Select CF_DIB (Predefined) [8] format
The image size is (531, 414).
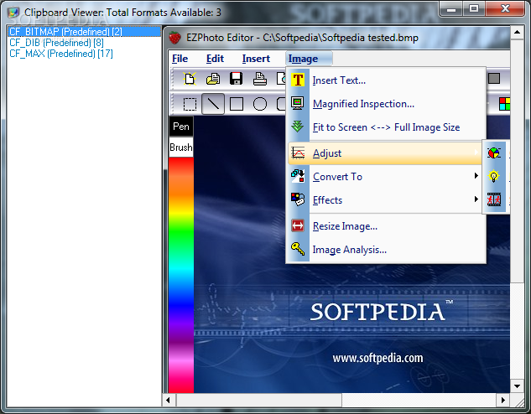(56, 43)
